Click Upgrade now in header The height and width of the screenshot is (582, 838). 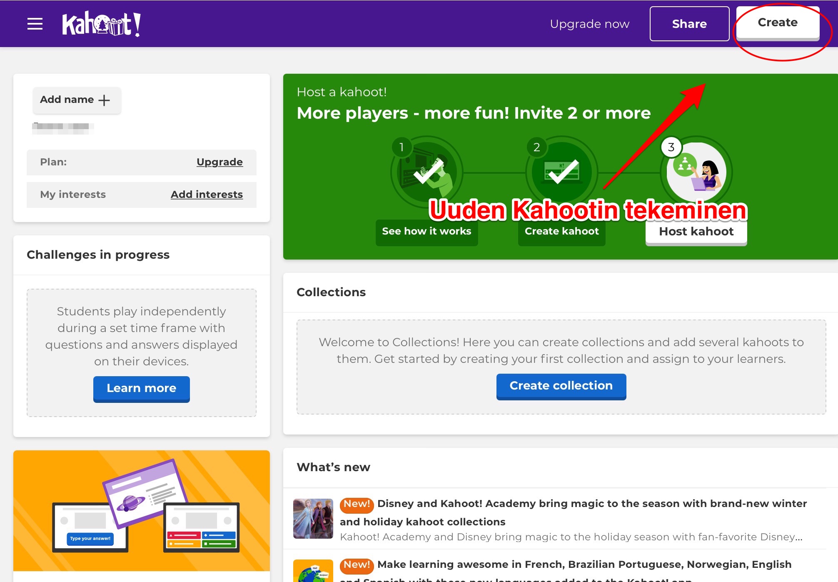click(589, 24)
